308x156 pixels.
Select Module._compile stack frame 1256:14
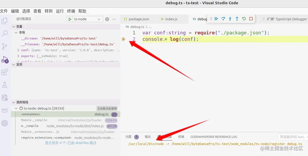(x=65, y=120)
